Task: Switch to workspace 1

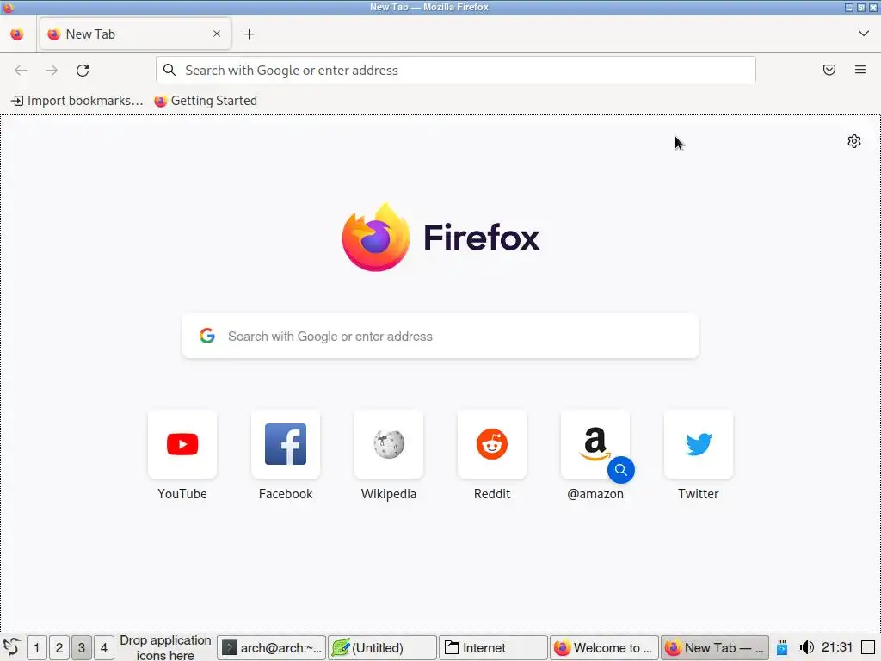Action: click(x=36, y=648)
